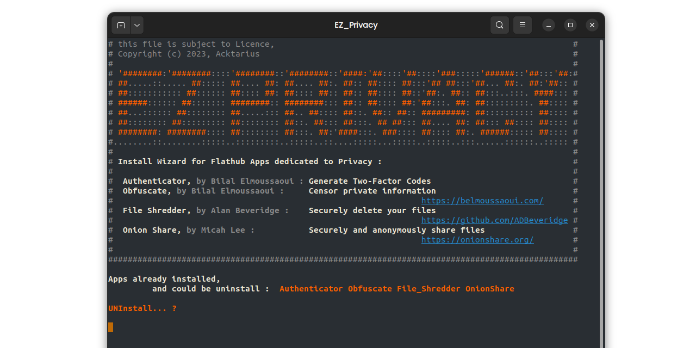Viewport: 696px width, 348px height.
Task: Click 'Censor private information' description
Action: (372, 191)
